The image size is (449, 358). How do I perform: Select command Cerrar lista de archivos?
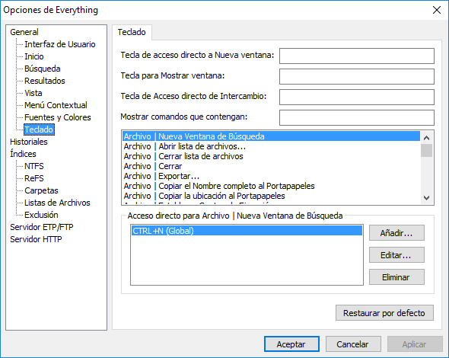tap(271, 156)
